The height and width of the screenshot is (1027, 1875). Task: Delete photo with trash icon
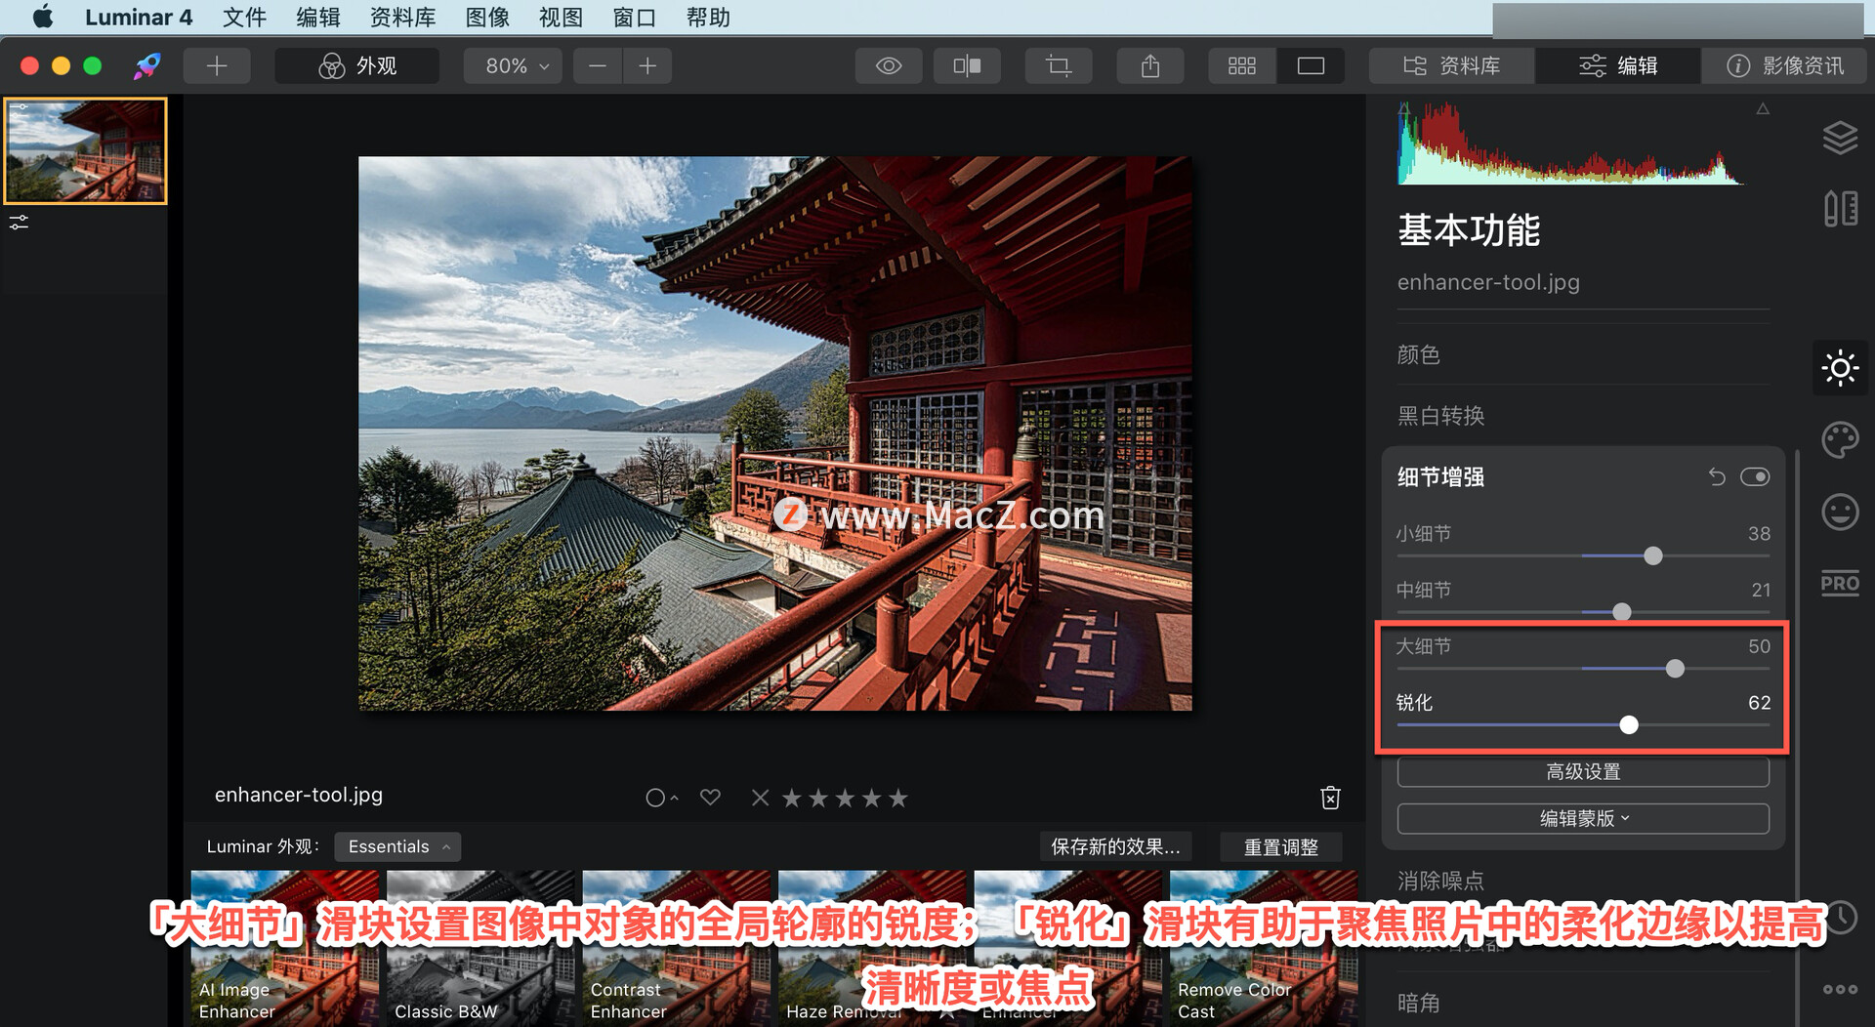[x=1330, y=798]
